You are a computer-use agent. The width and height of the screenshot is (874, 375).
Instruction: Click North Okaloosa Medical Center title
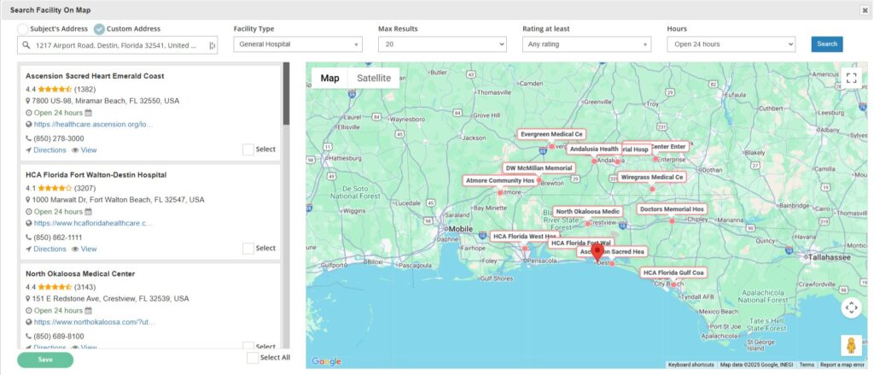(80, 274)
